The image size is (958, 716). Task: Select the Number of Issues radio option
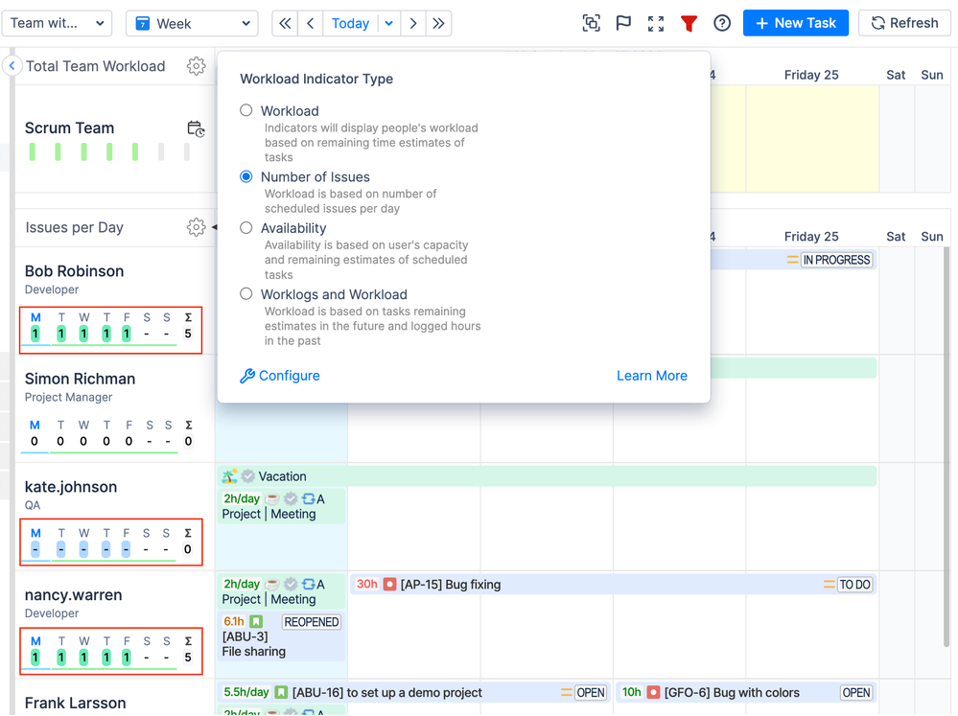(x=246, y=176)
